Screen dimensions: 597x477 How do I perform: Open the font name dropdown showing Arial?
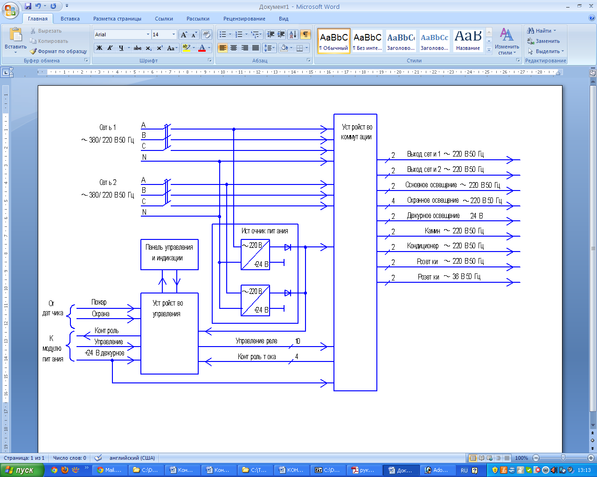click(x=148, y=34)
